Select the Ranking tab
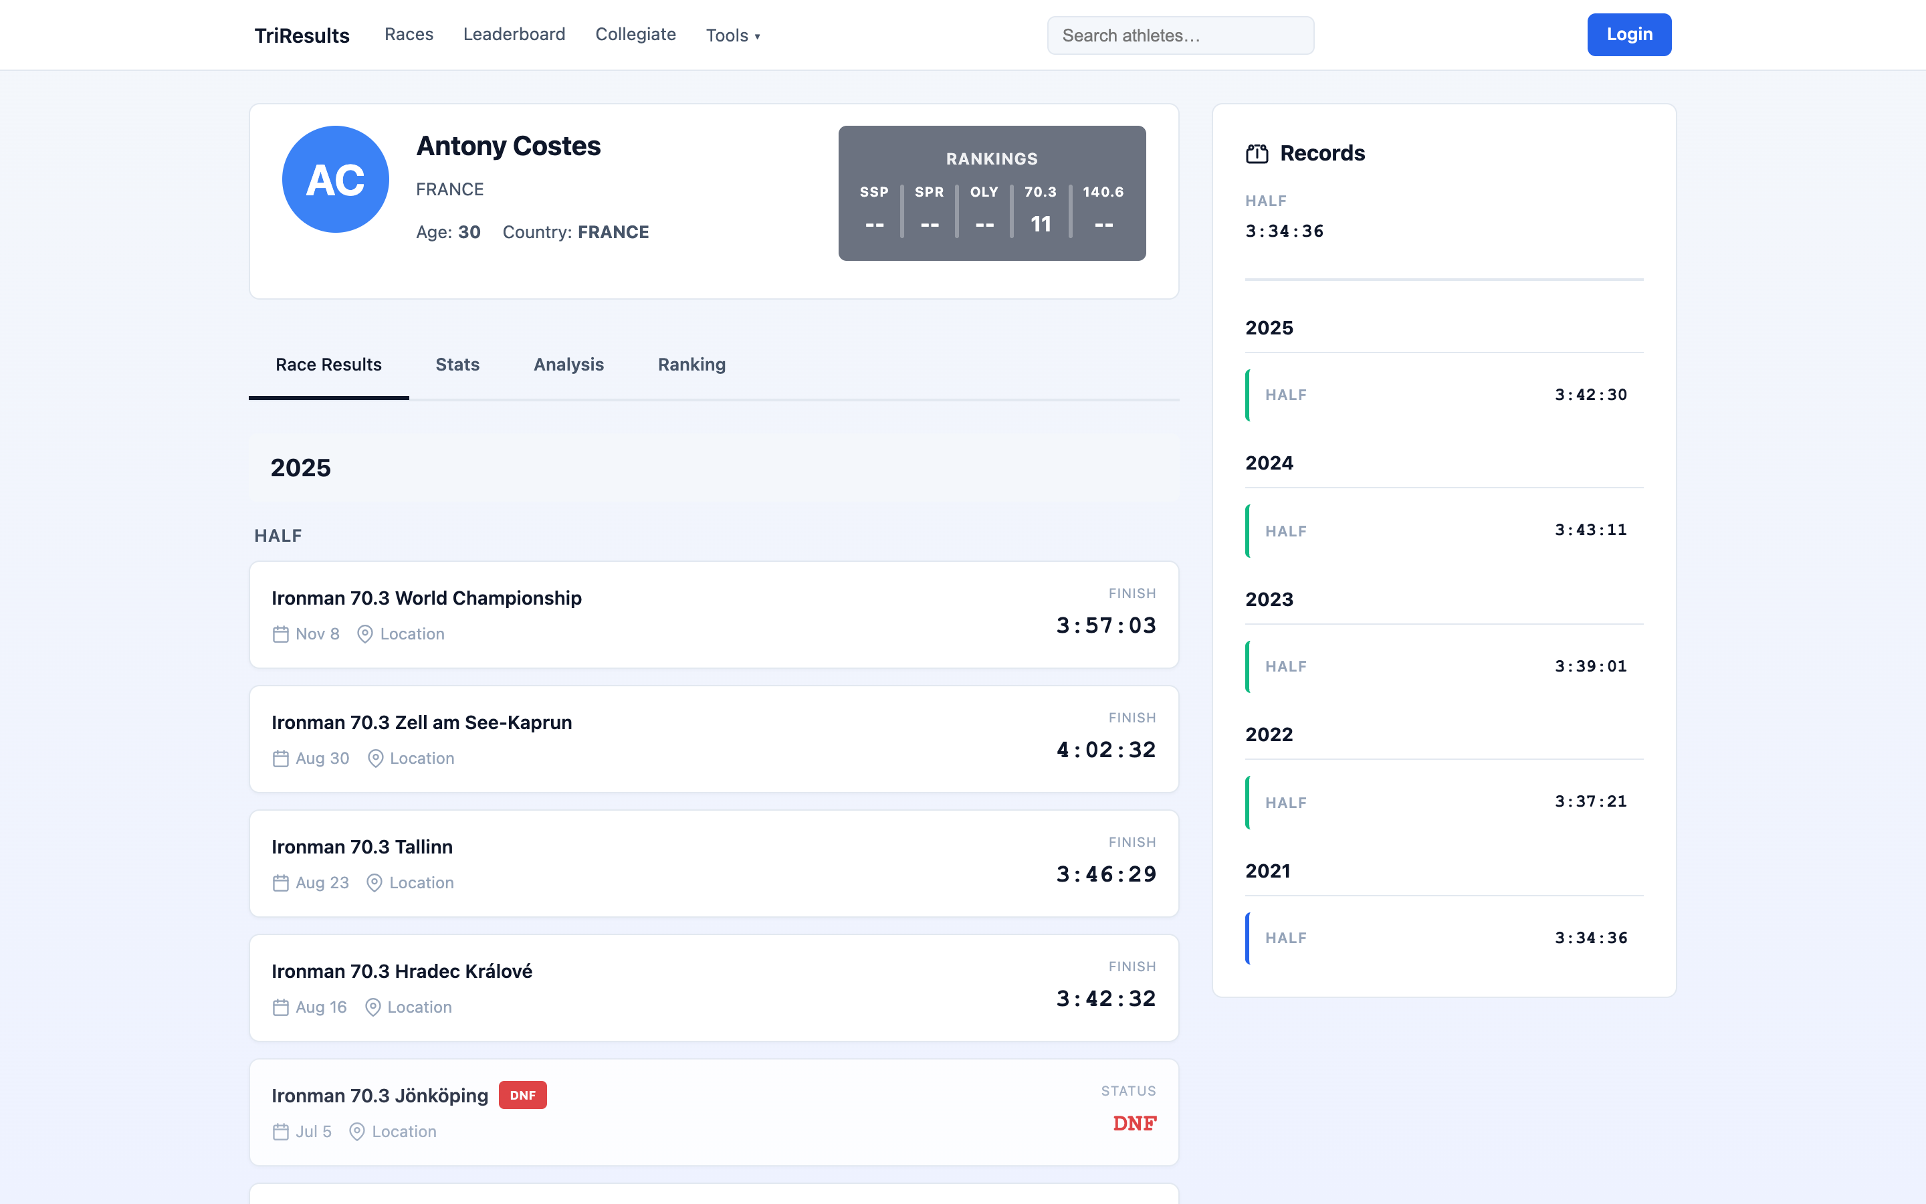 [691, 365]
